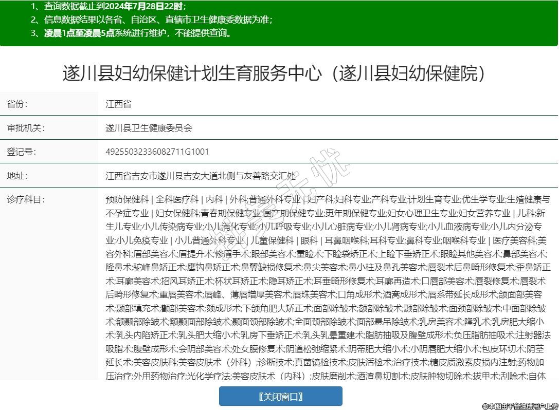This screenshot has height=410, width=559.
Task: Click 医疗美容科 in the department list
Action: (x=515, y=240)
